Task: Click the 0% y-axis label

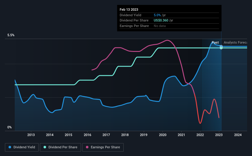Action: coord(10,127)
